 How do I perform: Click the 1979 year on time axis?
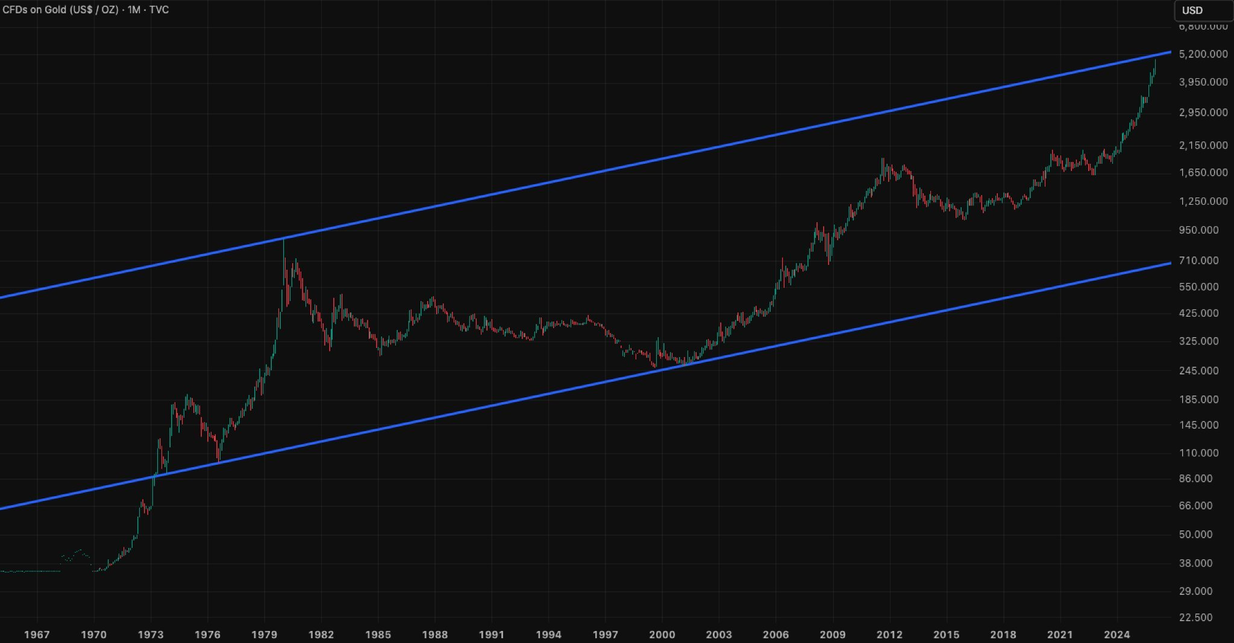click(x=264, y=635)
